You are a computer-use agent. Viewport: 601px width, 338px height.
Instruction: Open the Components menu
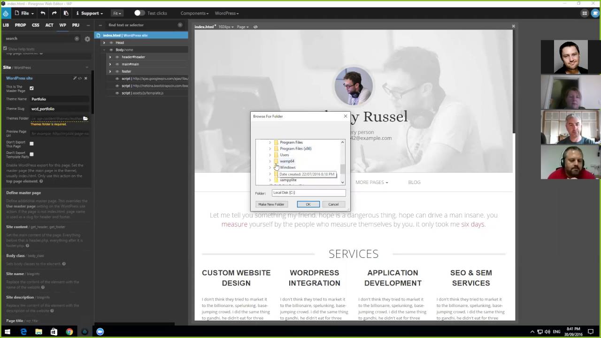(x=194, y=13)
